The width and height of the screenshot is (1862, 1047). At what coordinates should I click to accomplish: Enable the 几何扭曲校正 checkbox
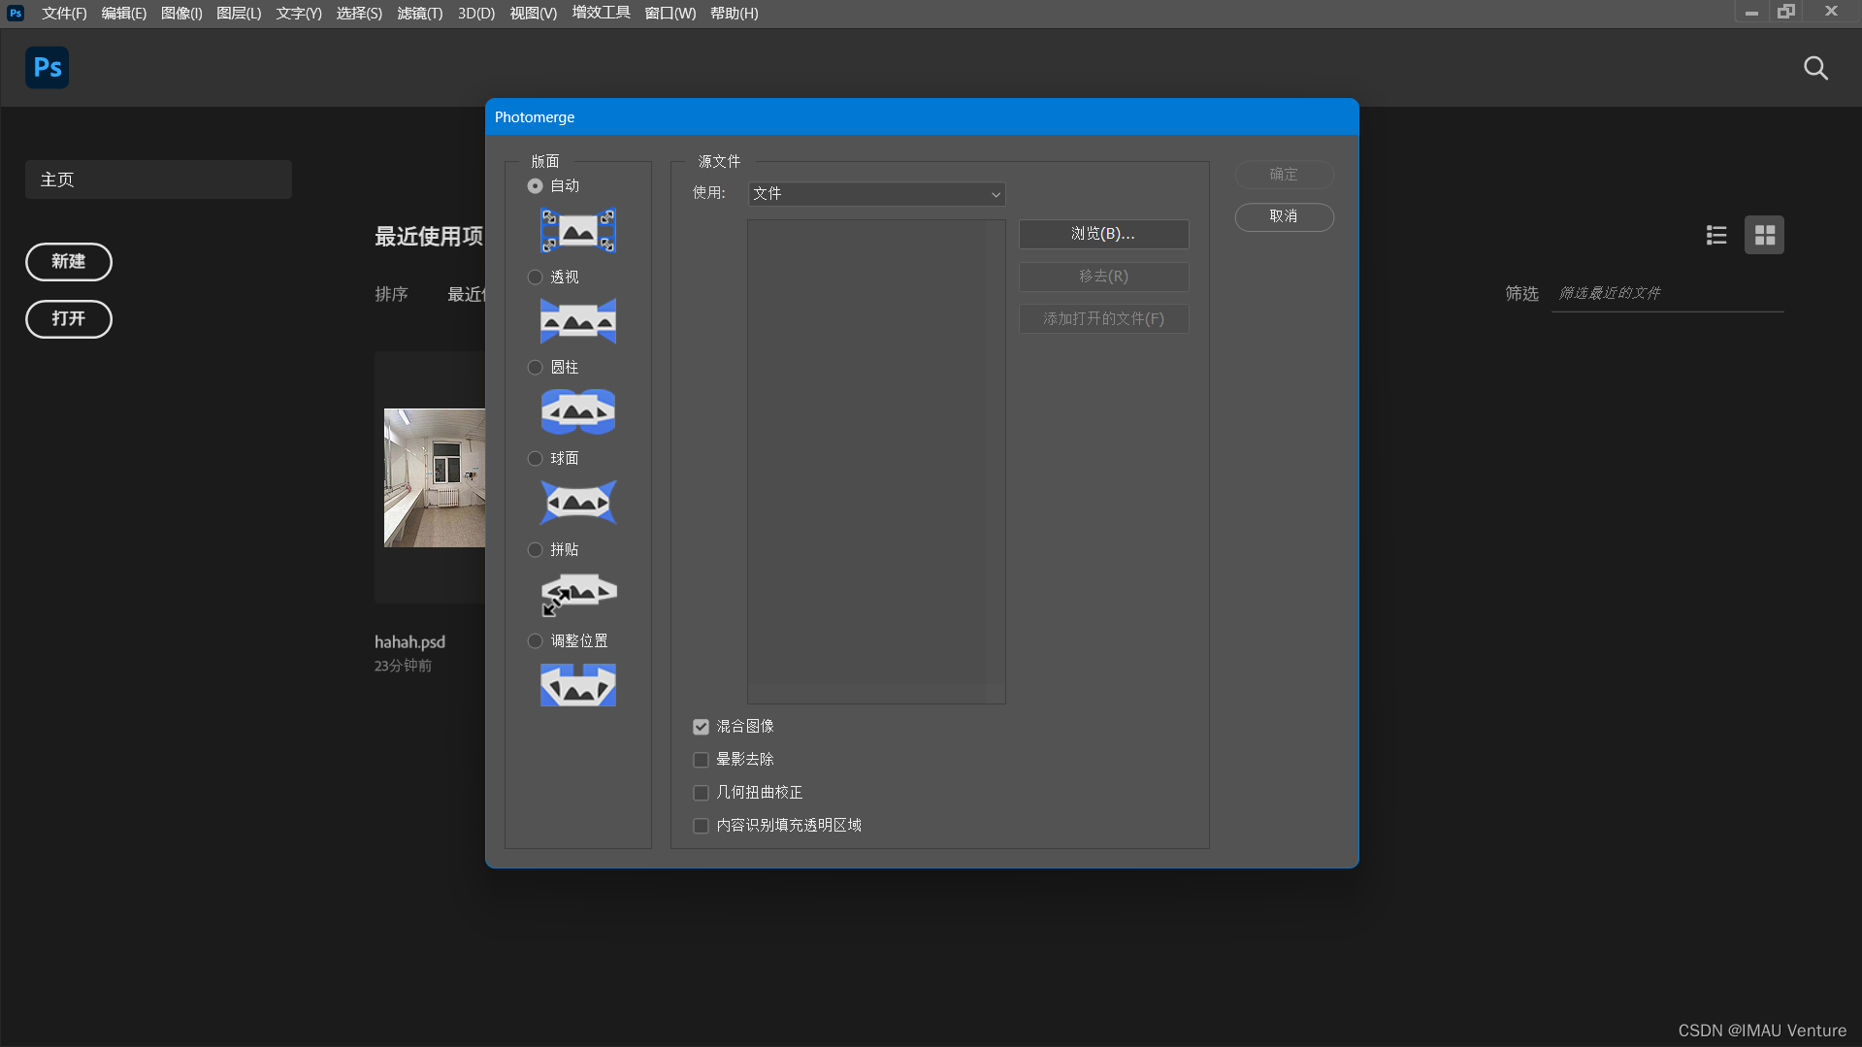(701, 793)
